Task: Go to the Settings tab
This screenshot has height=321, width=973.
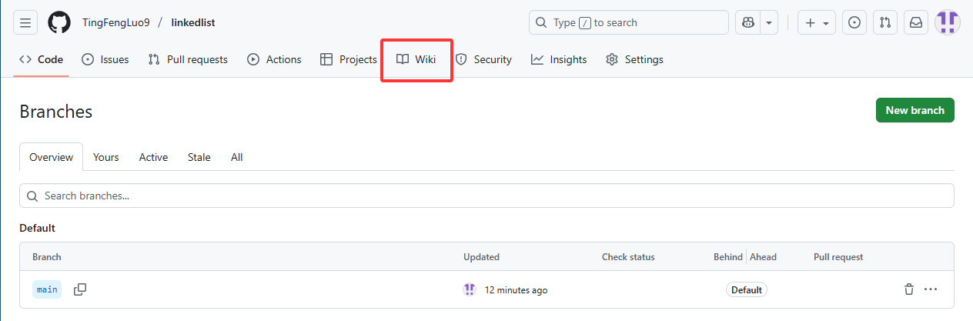Action: click(x=634, y=59)
